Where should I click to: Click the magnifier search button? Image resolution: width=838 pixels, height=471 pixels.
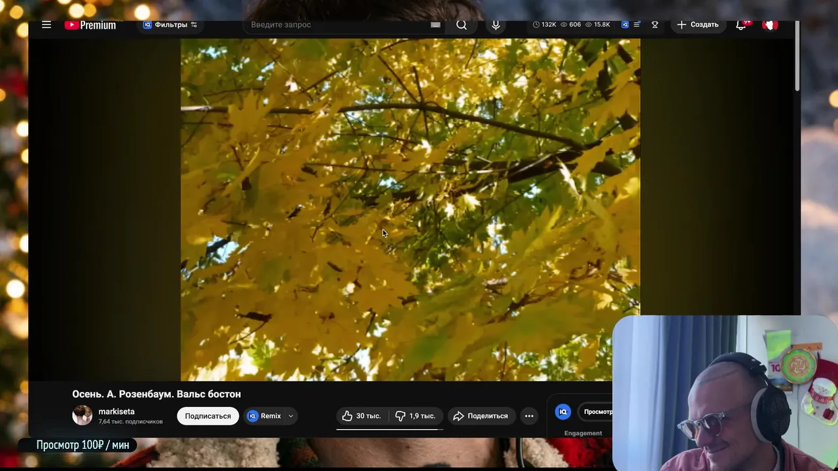point(462,25)
